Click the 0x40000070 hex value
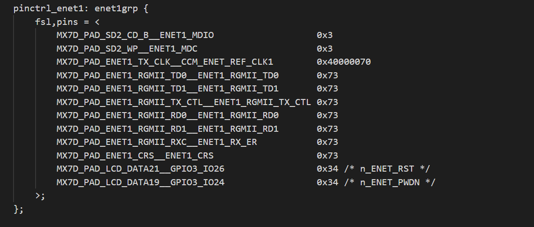 [344, 62]
